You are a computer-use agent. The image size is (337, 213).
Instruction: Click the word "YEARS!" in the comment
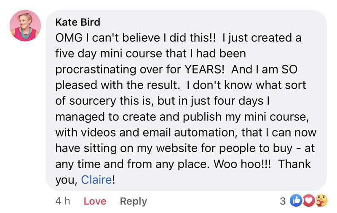(194, 69)
